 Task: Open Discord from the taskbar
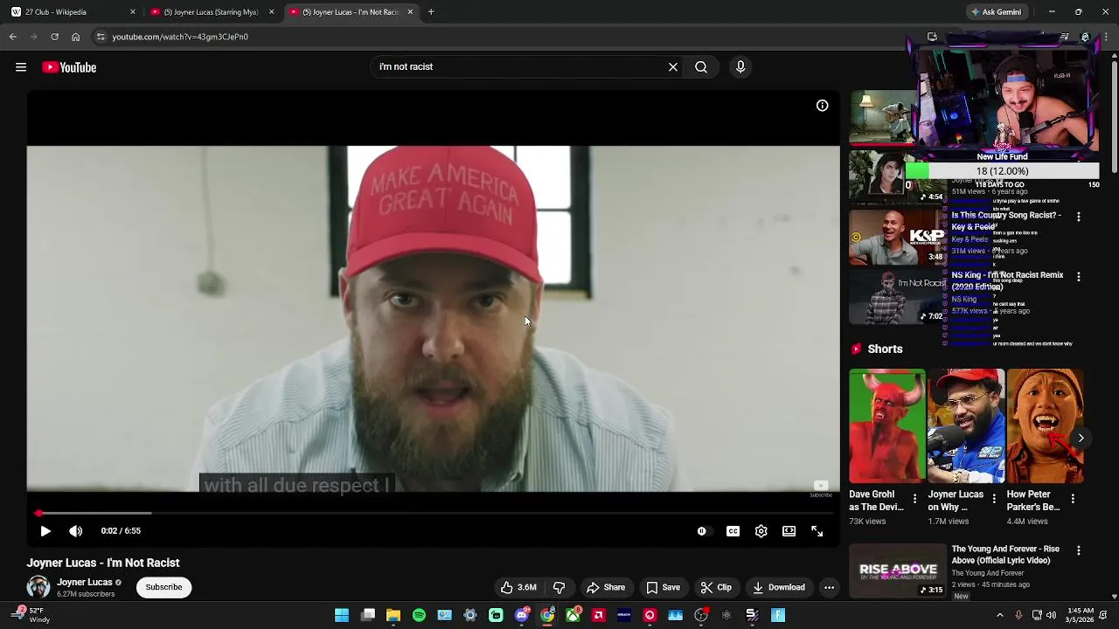tap(522, 615)
